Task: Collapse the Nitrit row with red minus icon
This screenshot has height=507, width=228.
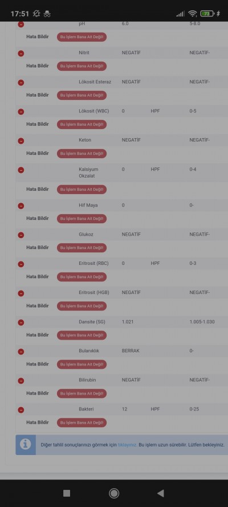Action: (x=21, y=53)
